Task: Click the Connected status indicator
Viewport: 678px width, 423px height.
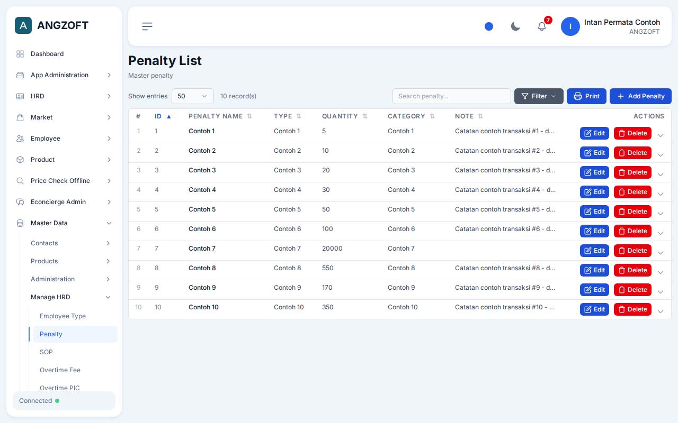Action: [64, 401]
